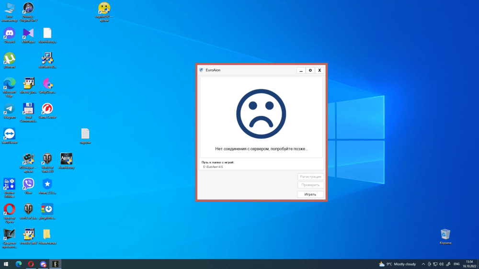479x269 pixels.
Task: Select the Корзина recycle bin icon
Action: 445,234
